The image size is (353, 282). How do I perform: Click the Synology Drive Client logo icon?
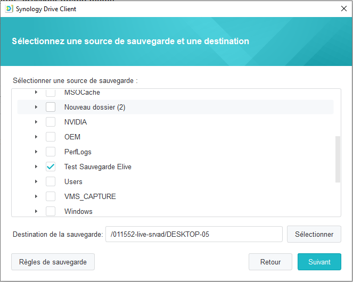[x=9, y=9]
